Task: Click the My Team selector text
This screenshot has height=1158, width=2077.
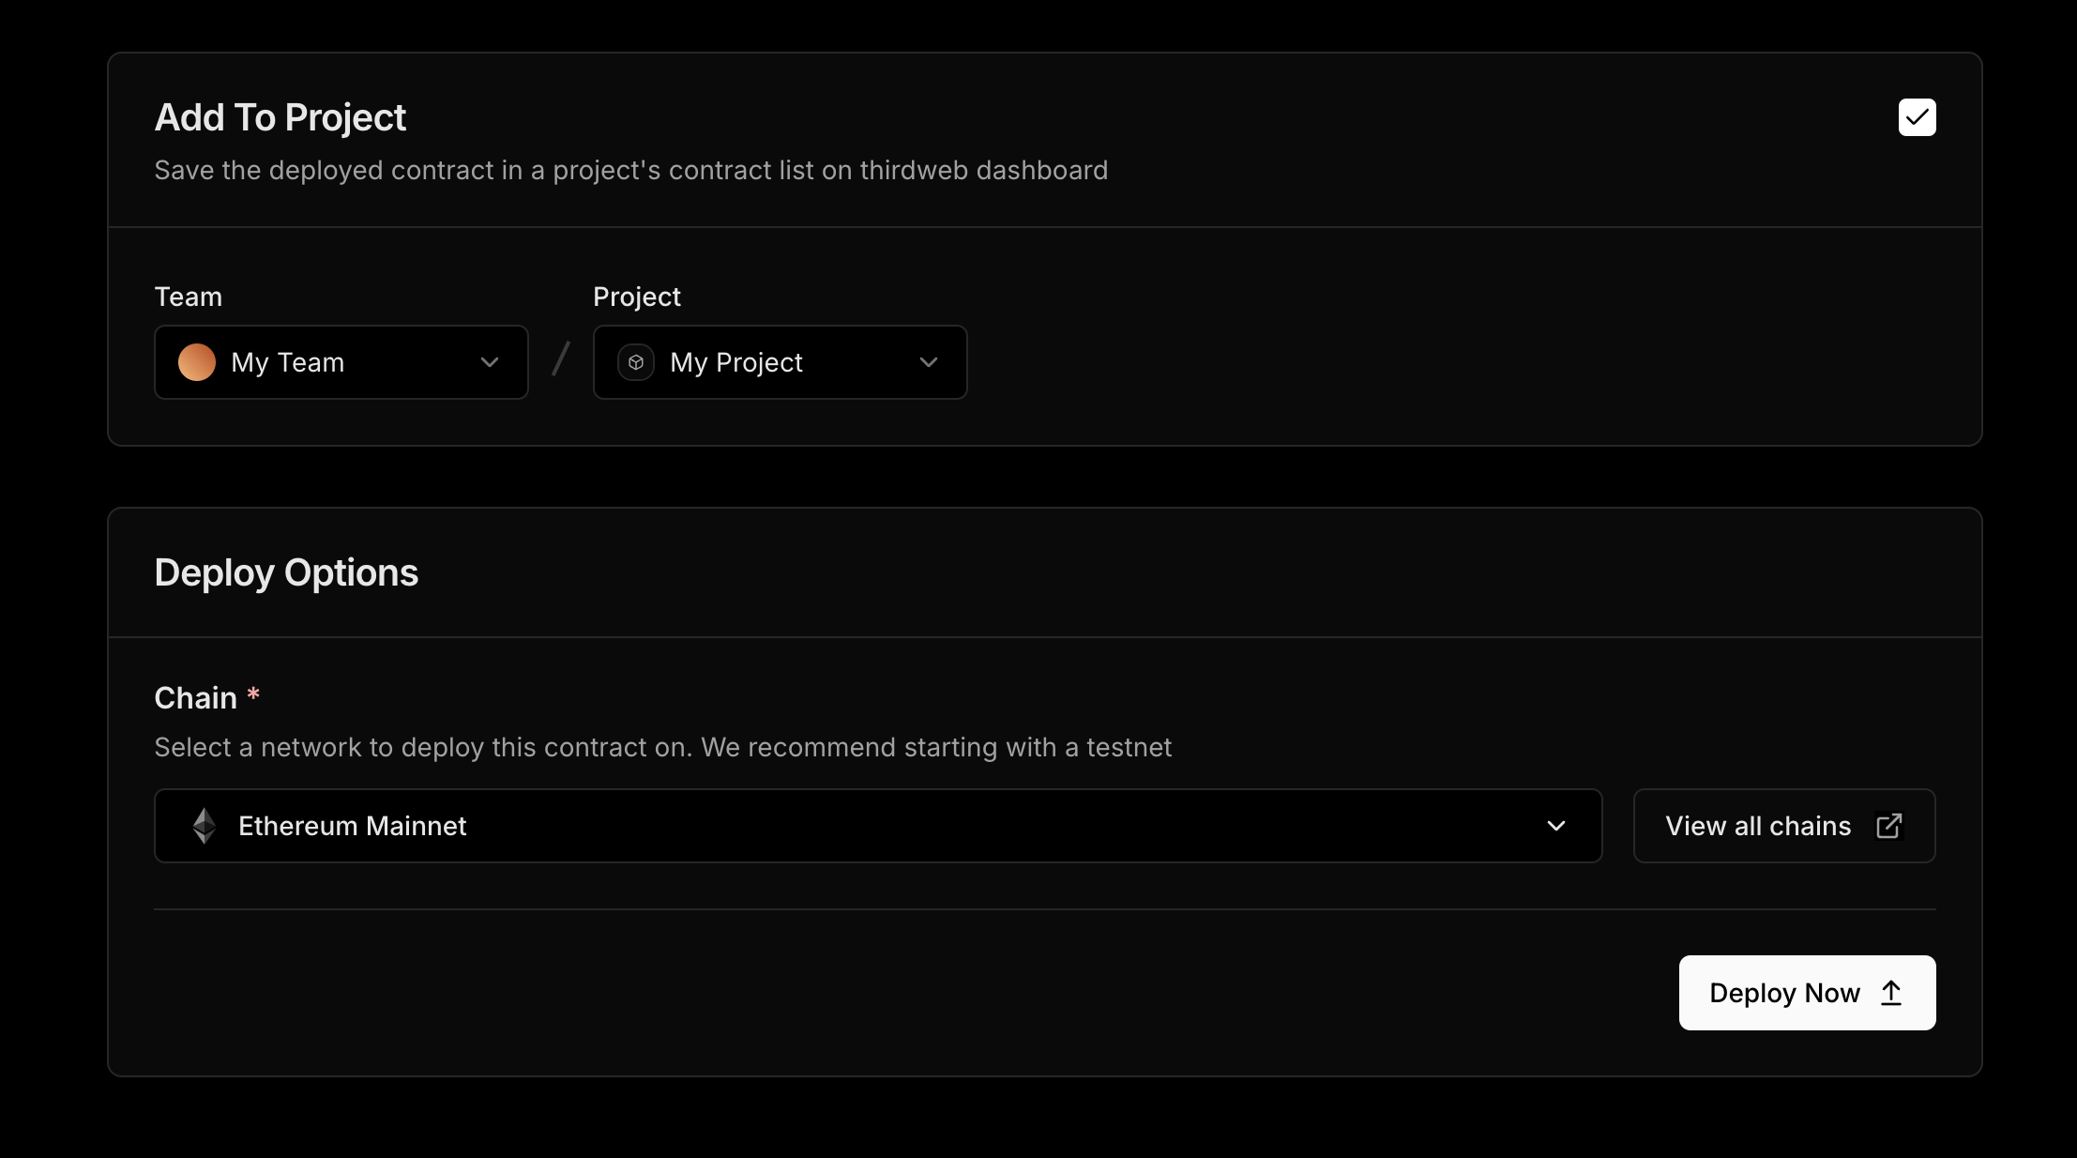Action: point(287,362)
